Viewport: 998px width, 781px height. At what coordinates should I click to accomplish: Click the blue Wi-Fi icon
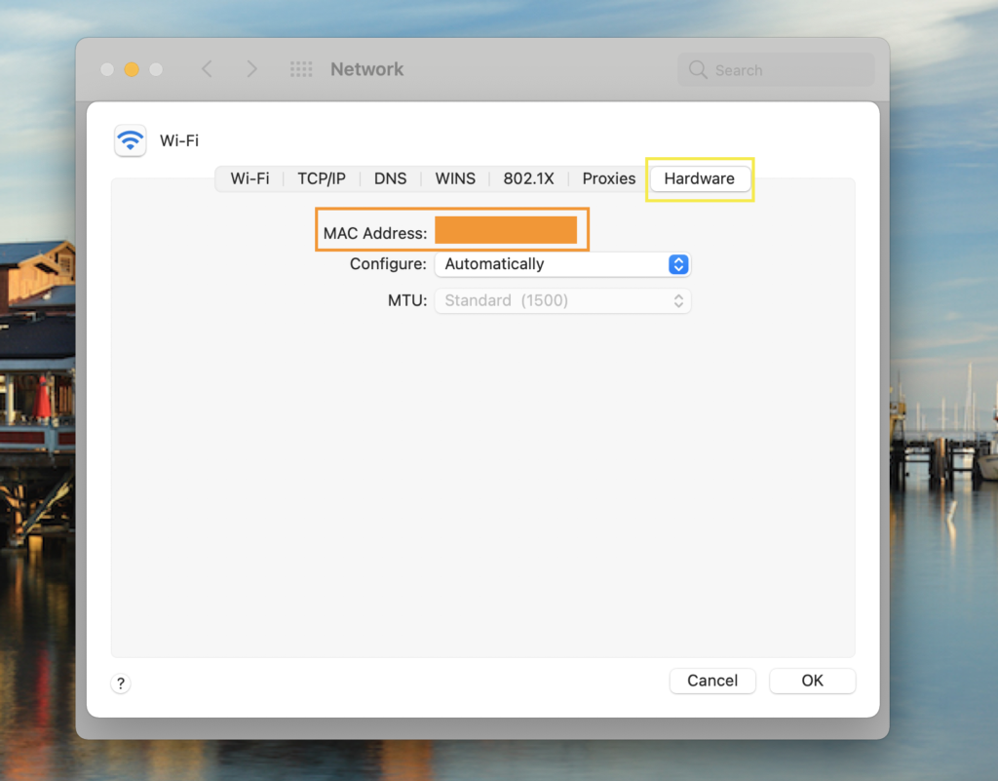tap(130, 140)
